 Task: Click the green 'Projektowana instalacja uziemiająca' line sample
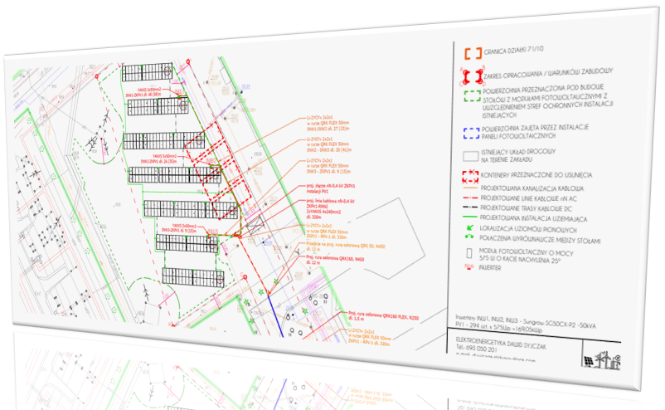point(469,216)
